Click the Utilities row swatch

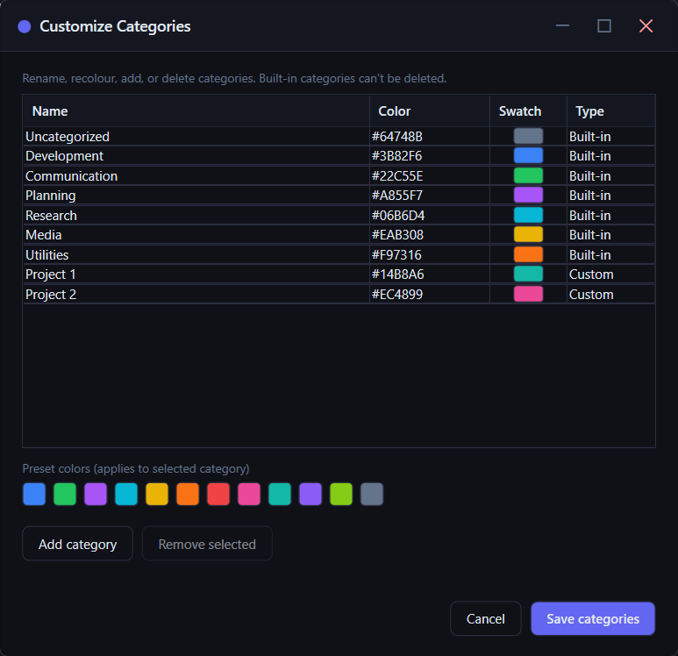[x=528, y=254]
